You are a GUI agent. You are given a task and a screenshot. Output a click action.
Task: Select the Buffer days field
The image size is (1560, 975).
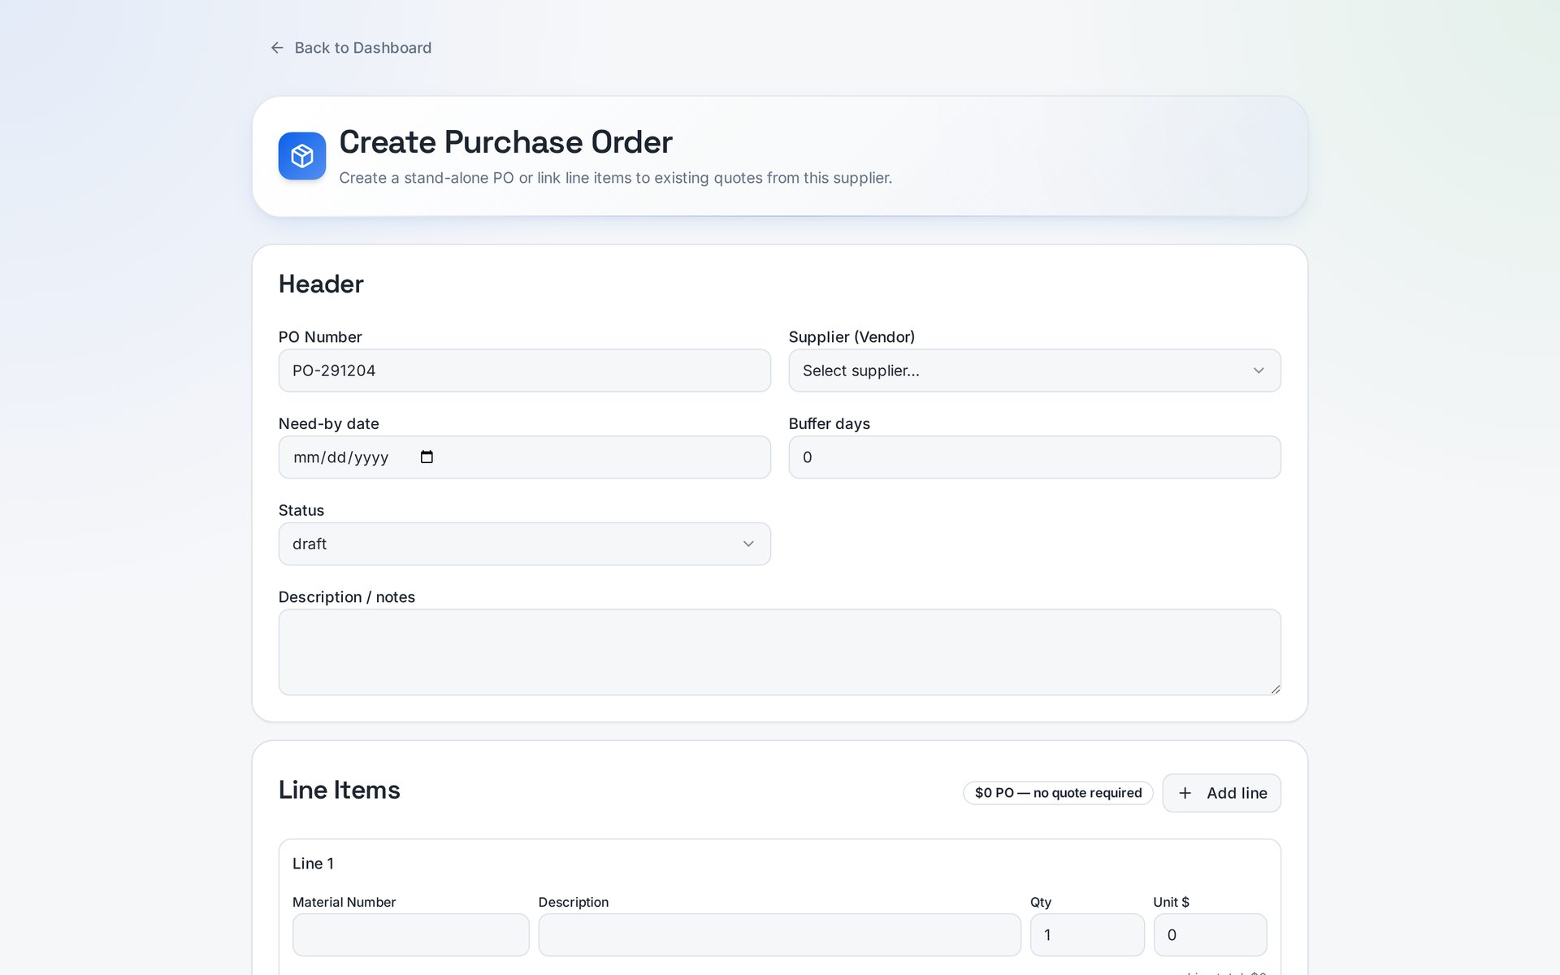pos(1034,457)
